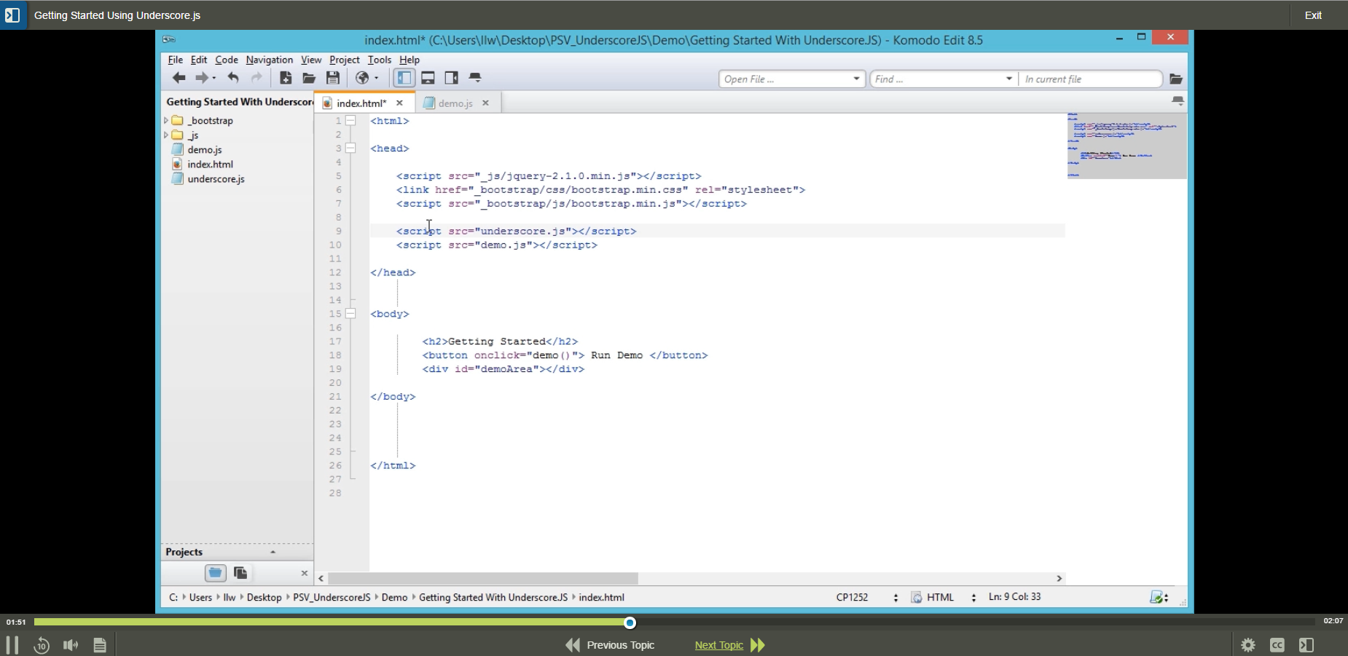Toggle closed captions with the CC button
Screen dimensions: 1348x656
1276,645
